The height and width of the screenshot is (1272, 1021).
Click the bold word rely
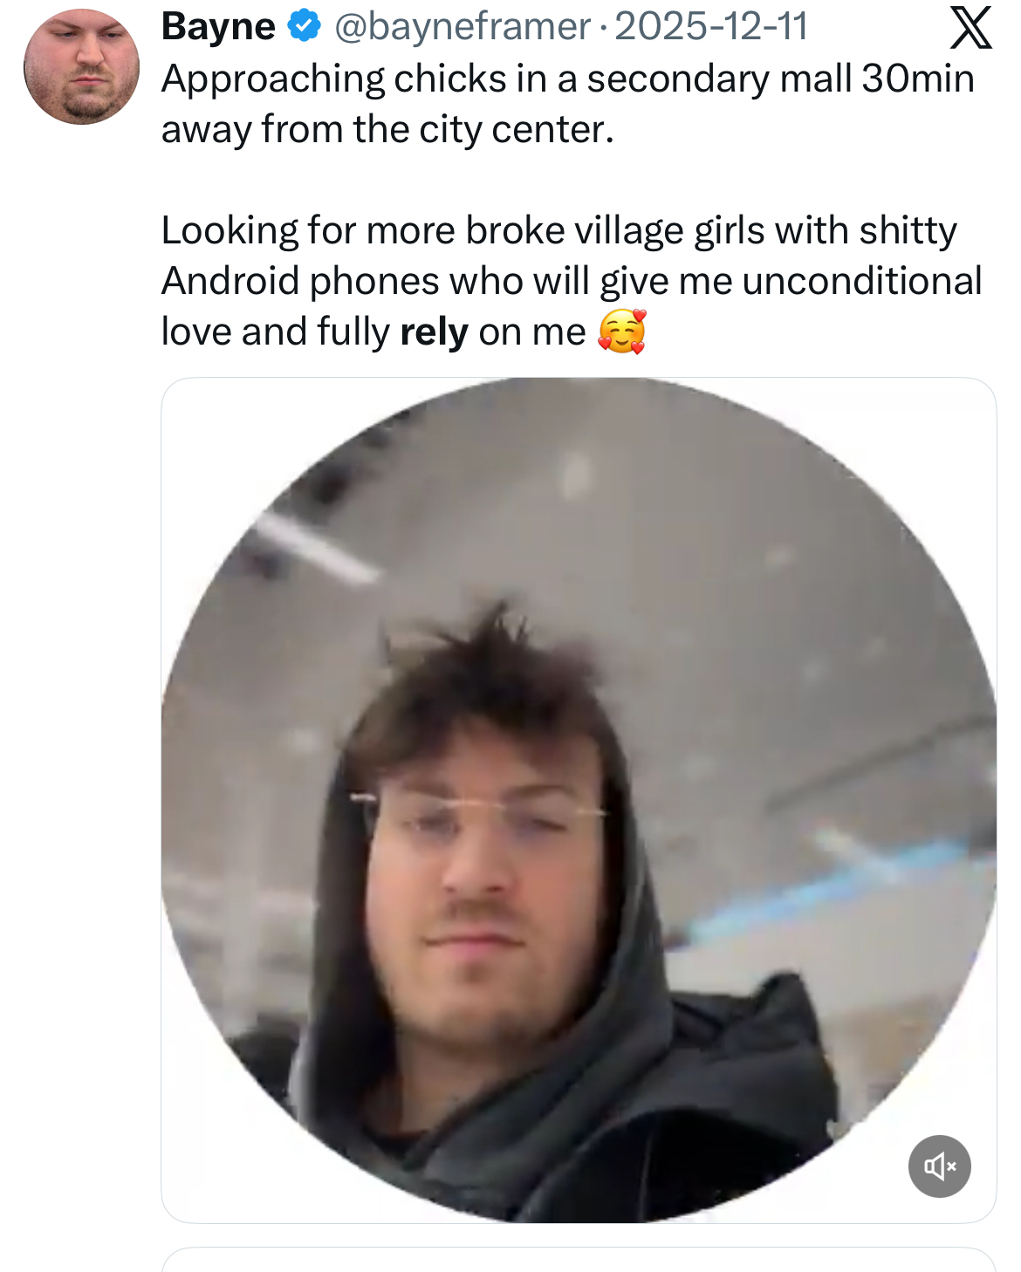(435, 332)
